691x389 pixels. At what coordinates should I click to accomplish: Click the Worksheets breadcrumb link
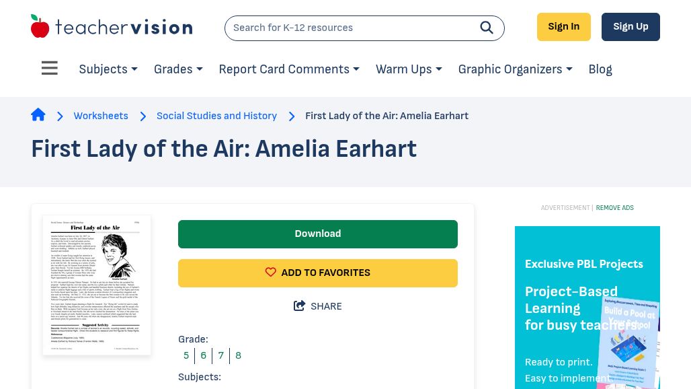point(101,116)
